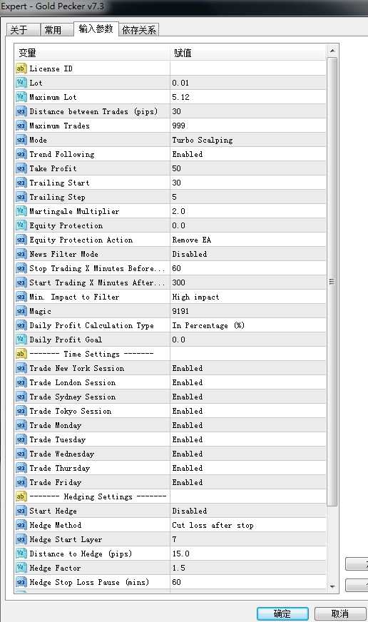Click the Time Settings separator icon
The image size is (368, 622).
21,354
